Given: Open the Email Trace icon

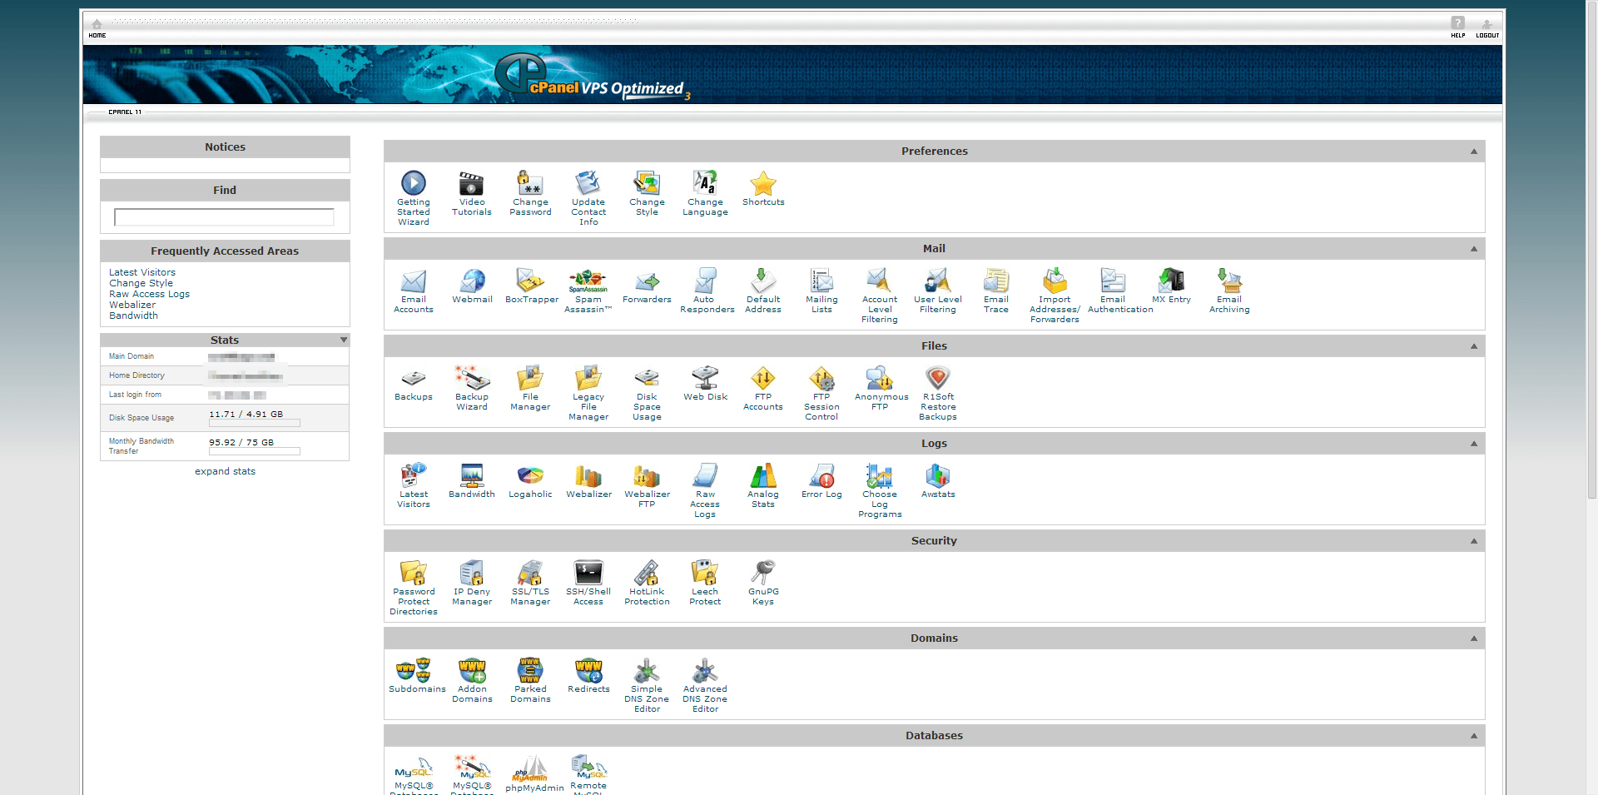Looking at the screenshot, I should click(996, 281).
